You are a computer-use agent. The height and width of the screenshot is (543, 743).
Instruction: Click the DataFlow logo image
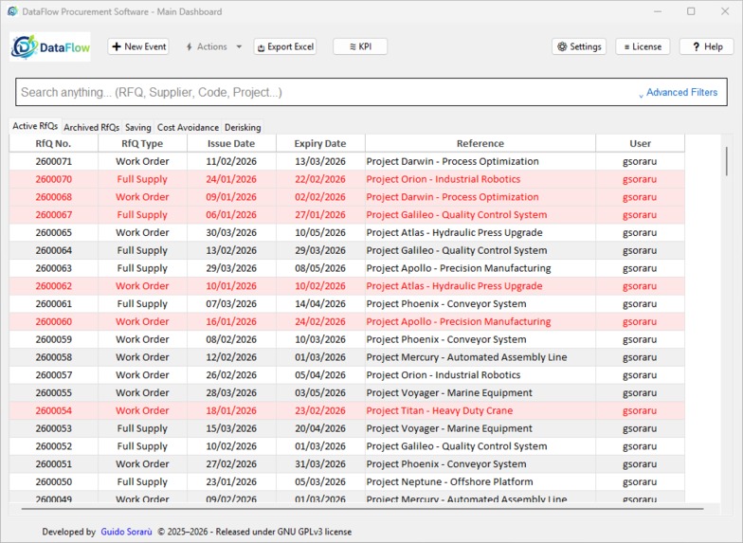(x=50, y=46)
